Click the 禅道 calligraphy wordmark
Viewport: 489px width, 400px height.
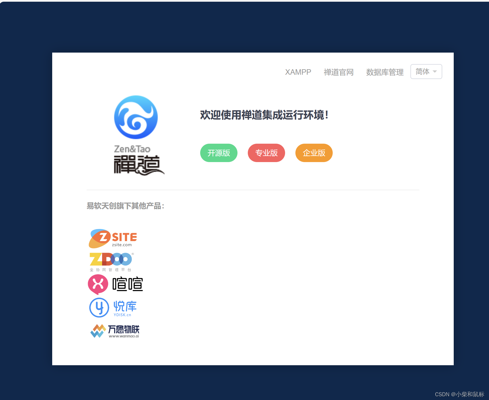pyautogui.click(x=139, y=165)
